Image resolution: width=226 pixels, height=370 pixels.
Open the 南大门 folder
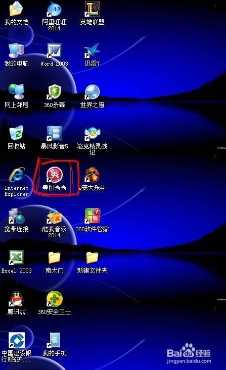54,257
